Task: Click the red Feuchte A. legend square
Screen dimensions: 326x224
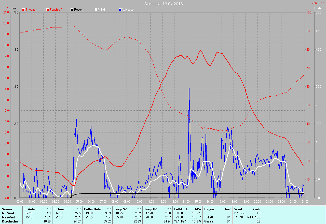Action: point(48,10)
